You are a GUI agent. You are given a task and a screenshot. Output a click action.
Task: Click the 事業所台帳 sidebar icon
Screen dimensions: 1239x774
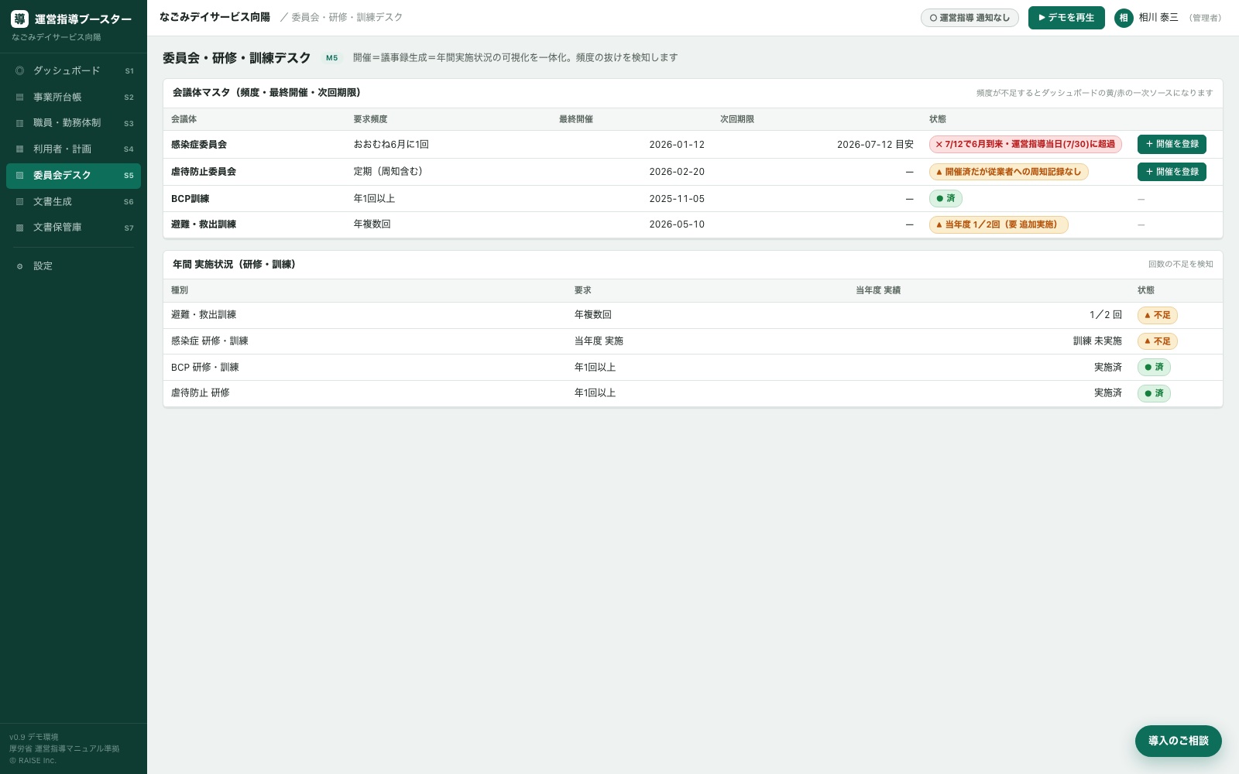(20, 97)
